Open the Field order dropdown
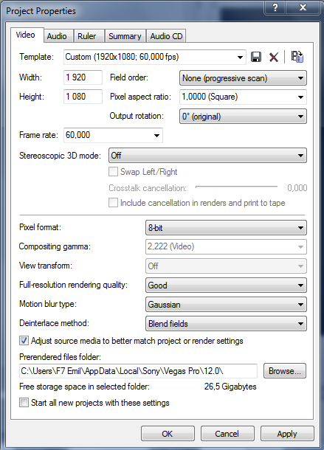The image size is (324, 450). point(243,78)
